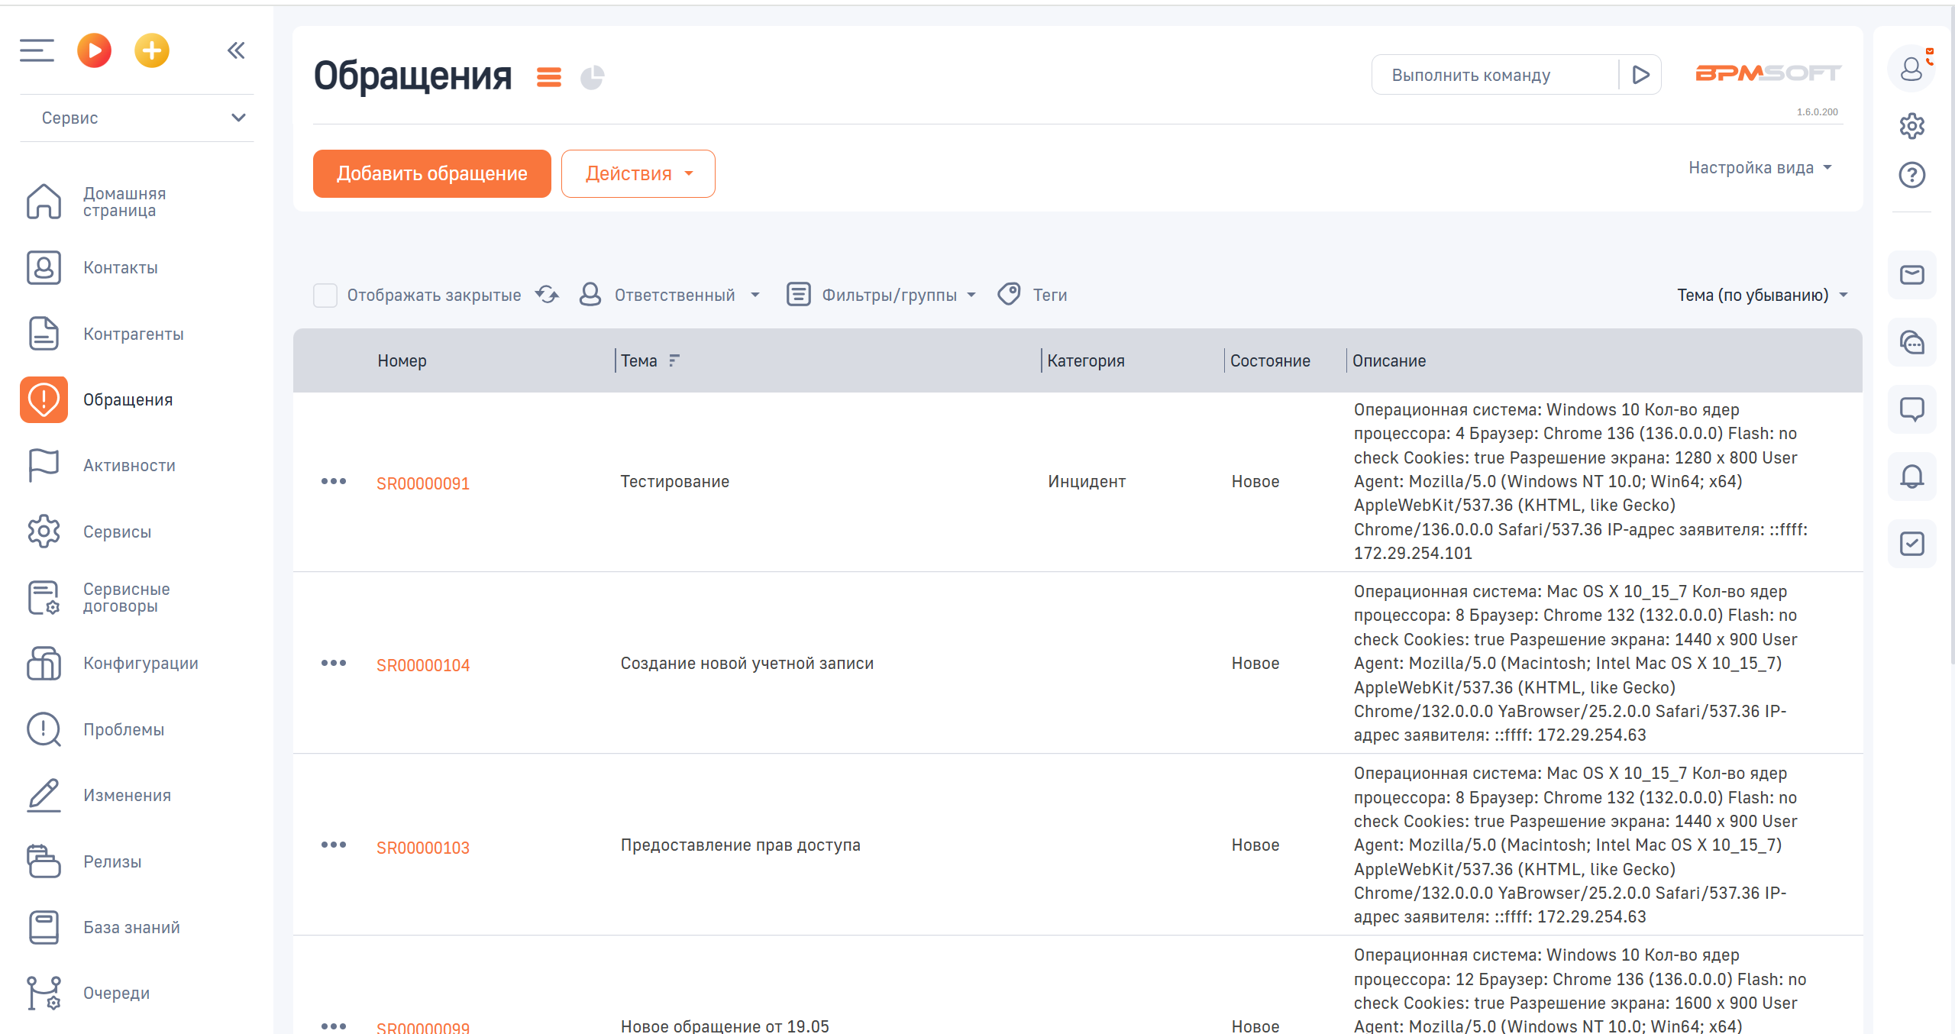Open the feed message bubble icon
This screenshot has height=1034, width=1955.
[x=1911, y=409]
